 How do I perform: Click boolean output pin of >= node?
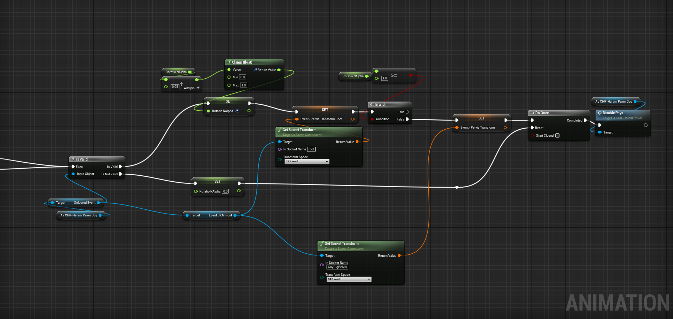tap(410, 75)
